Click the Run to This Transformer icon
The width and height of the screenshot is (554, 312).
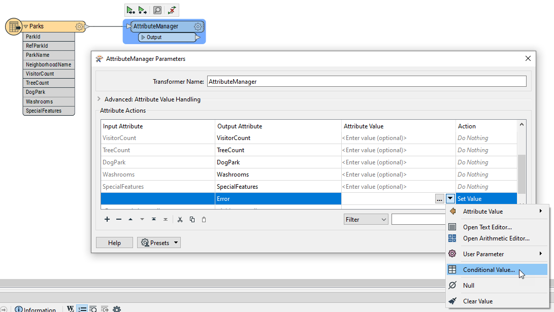tap(131, 10)
